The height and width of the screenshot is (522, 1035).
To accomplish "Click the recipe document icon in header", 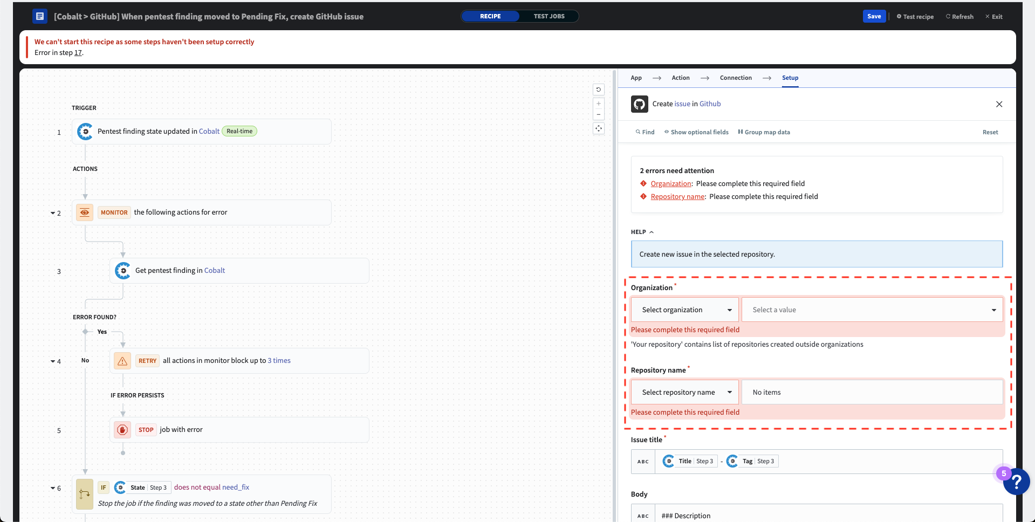I will (x=40, y=16).
